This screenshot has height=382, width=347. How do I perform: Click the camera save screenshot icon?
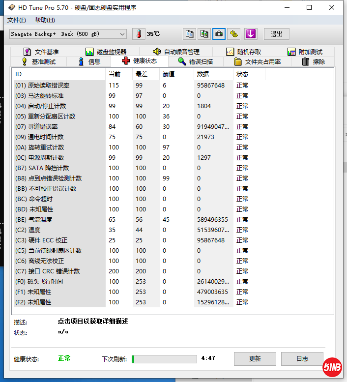[x=219, y=34]
